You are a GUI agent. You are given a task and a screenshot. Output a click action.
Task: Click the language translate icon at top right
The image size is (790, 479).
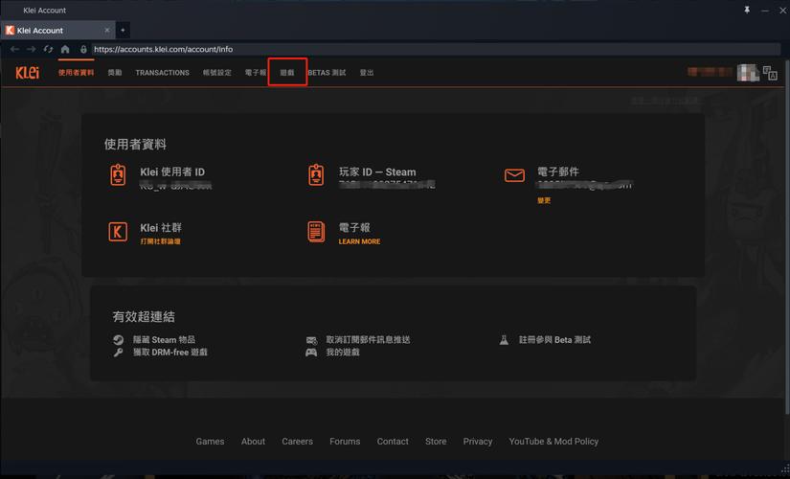click(772, 73)
